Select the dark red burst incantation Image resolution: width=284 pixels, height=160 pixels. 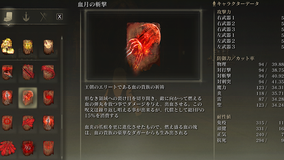[28, 148]
